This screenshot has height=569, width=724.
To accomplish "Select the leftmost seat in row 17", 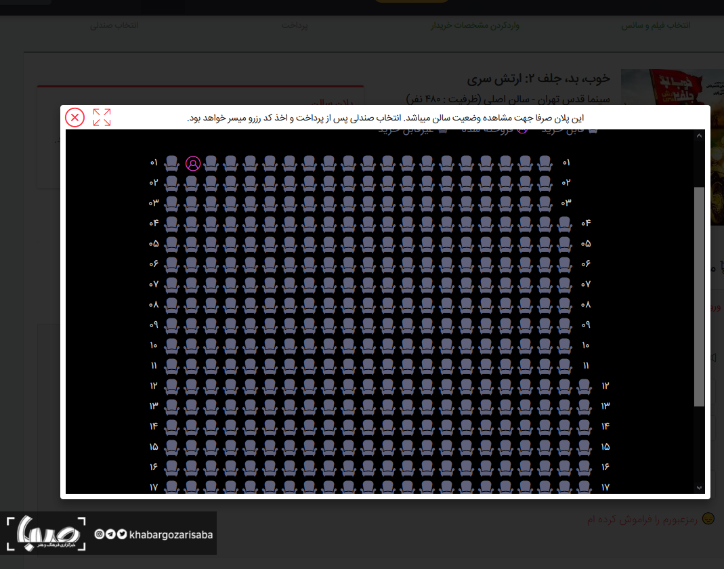I will click(x=172, y=487).
